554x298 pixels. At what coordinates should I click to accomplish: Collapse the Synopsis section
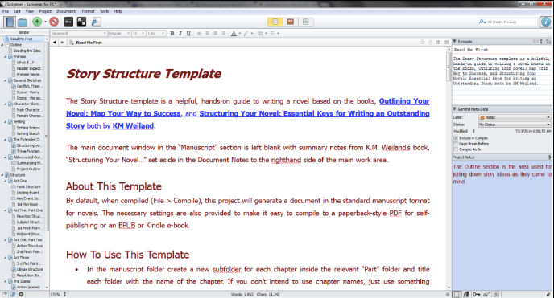[x=455, y=41]
